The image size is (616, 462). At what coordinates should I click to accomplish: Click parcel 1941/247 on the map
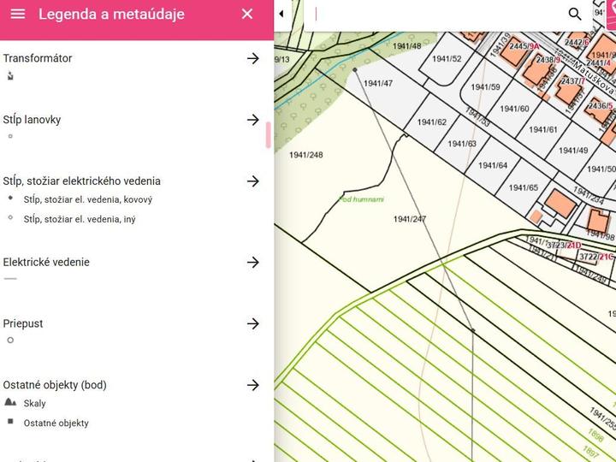pyautogui.click(x=410, y=219)
